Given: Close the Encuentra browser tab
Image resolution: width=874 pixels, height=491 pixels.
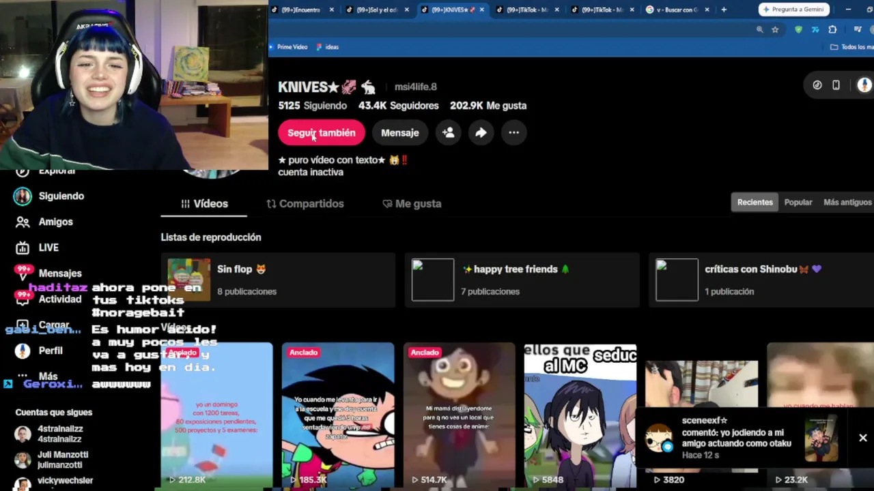Looking at the screenshot, I should (x=332, y=10).
